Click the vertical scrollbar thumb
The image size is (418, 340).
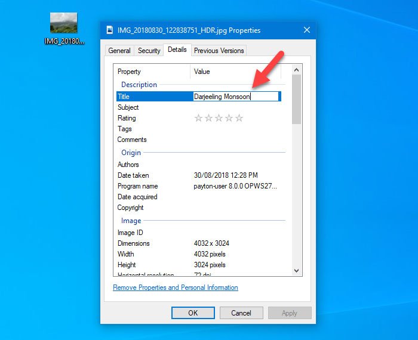(296, 99)
